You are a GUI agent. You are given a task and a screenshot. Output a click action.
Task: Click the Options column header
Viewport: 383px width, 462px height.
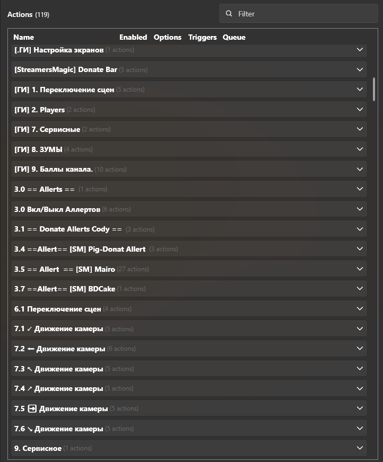point(168,37)
